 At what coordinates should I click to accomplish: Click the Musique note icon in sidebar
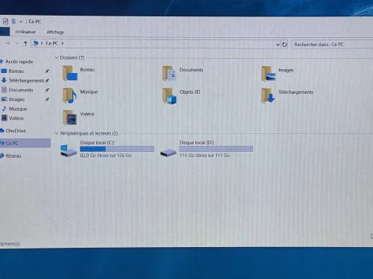point(4,109)
